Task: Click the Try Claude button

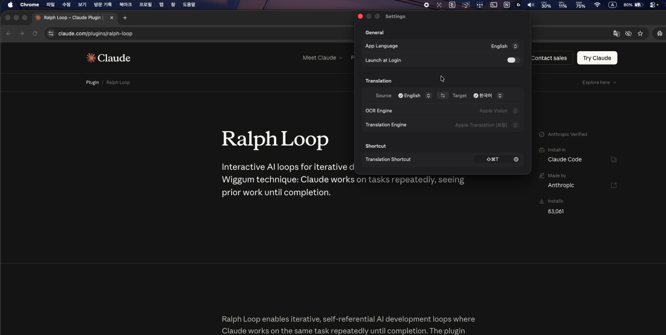Action: pos(597,58)
